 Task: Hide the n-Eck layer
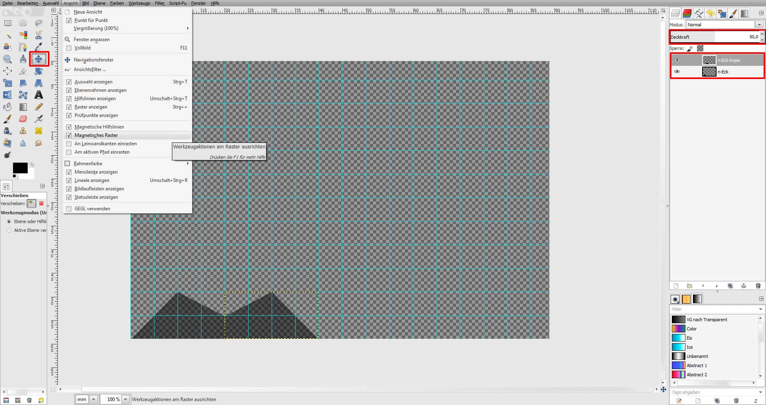click(x=677, y=72)
